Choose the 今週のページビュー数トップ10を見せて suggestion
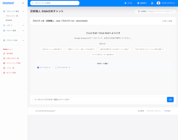Image resolution: width=178 pixels, height=140 pixels. [x=81, y=49]
